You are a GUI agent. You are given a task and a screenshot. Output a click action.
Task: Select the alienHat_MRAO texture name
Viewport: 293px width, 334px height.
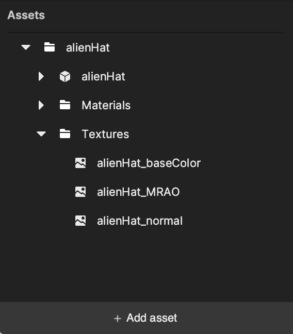coord(138,192)
